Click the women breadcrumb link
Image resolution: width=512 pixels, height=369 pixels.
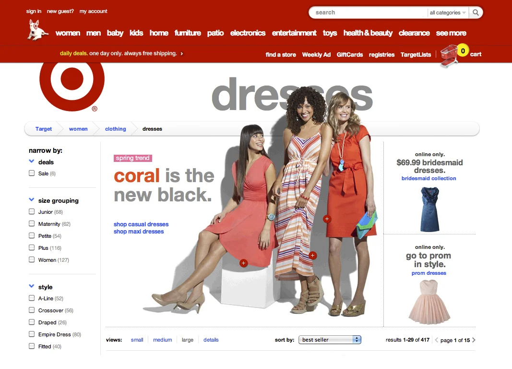click(x=78, y=129)
